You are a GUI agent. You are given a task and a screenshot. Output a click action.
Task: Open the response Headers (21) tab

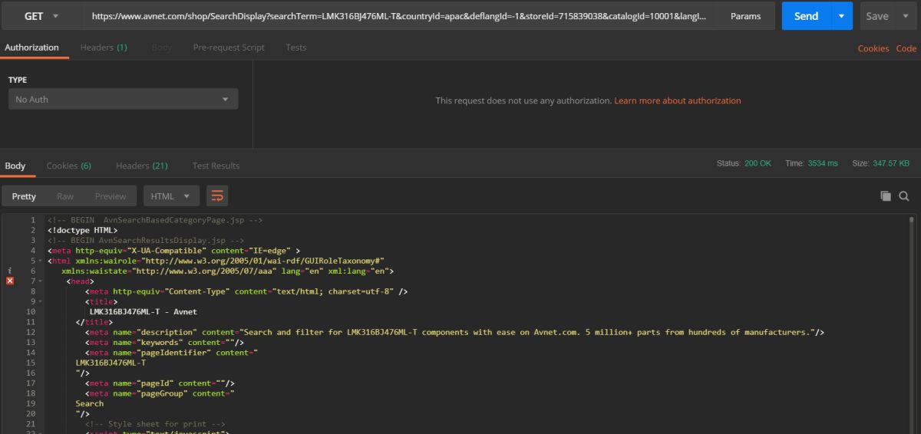pyautogui.click(x=142, y=166)
